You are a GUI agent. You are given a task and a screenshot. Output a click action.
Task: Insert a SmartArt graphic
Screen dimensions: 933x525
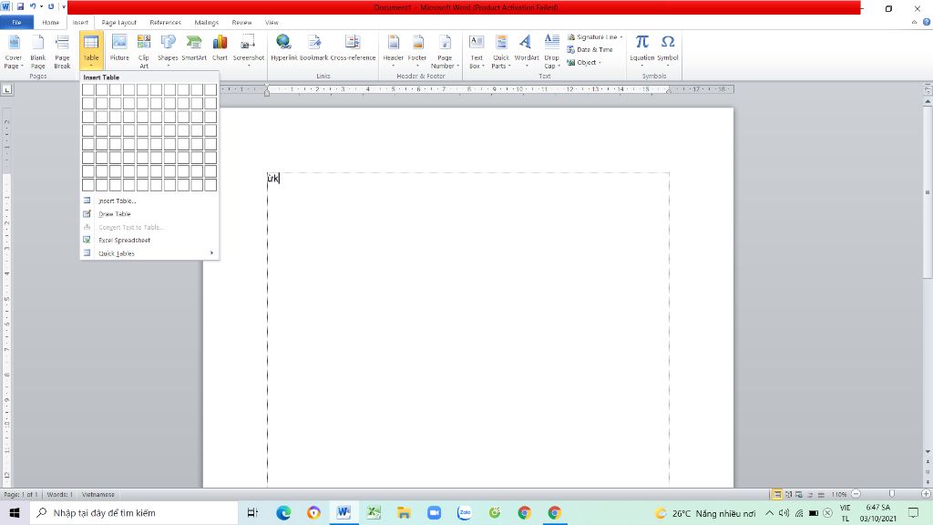pos(194,48)
